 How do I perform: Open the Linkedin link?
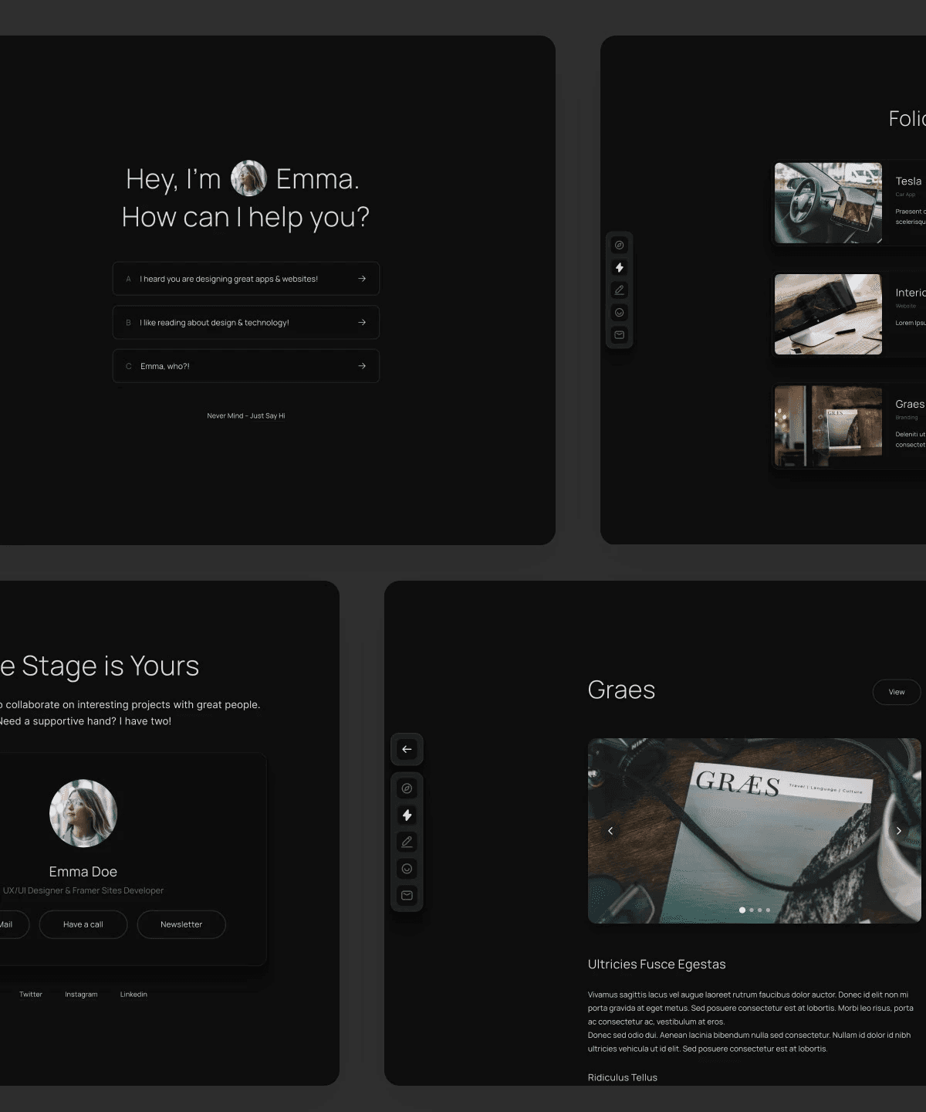(x=133, y=995)
